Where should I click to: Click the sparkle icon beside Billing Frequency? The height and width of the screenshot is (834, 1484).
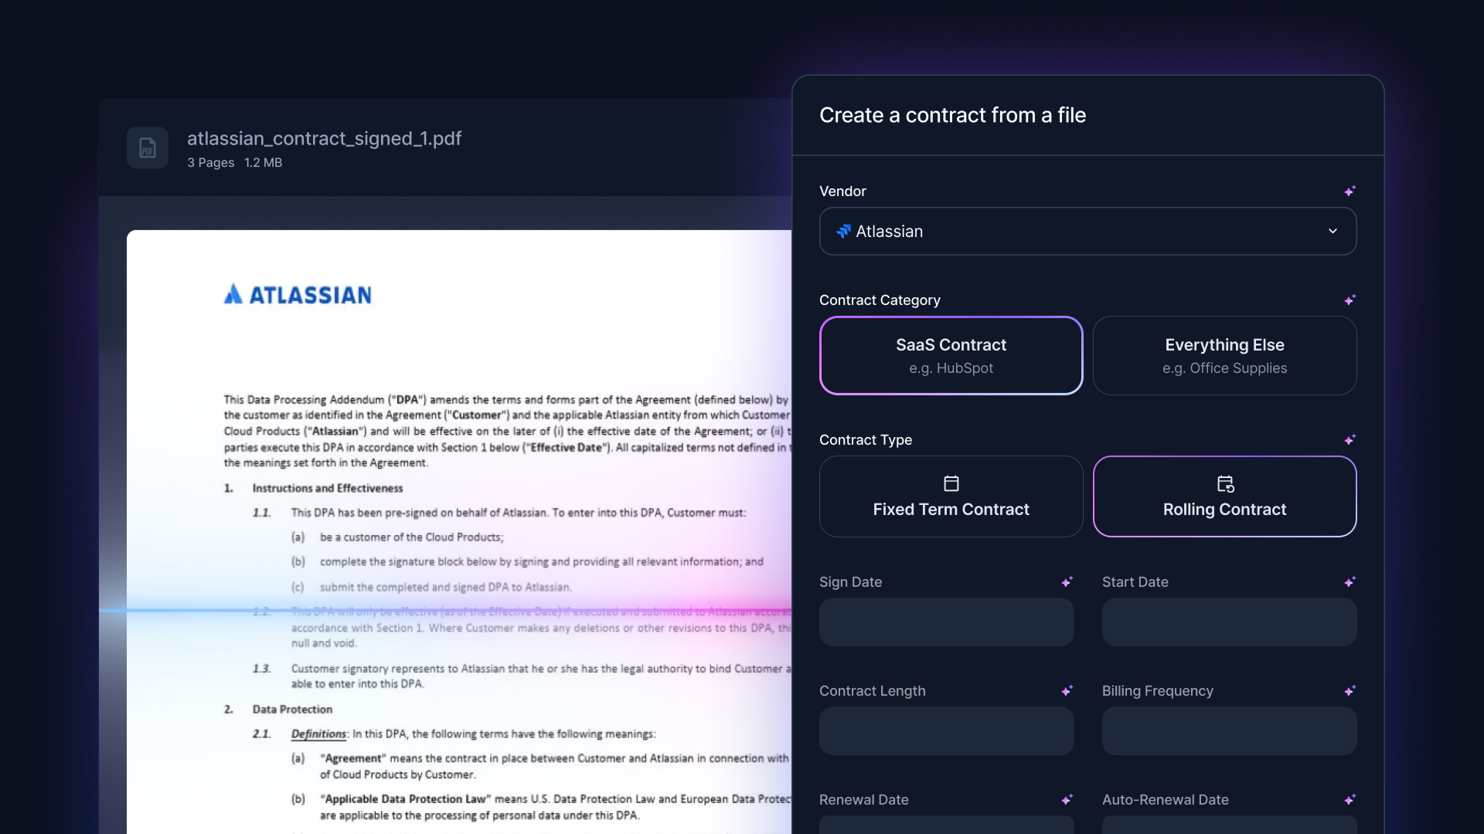(1350, 690)
